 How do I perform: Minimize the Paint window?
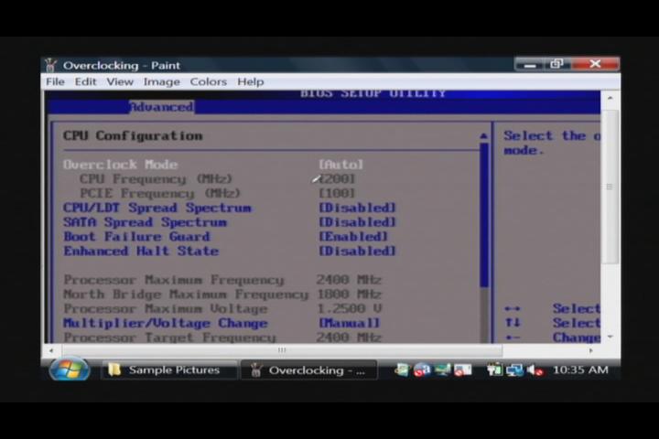(x=530, y=65)
